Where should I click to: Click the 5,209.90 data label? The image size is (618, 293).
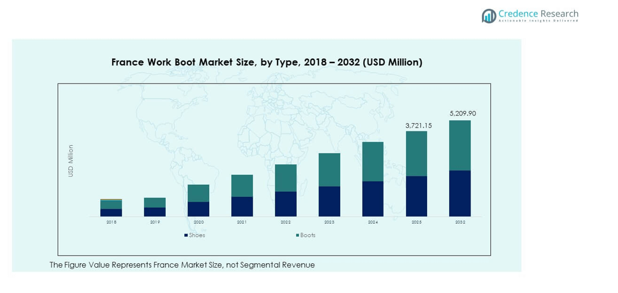pos(462,114)
